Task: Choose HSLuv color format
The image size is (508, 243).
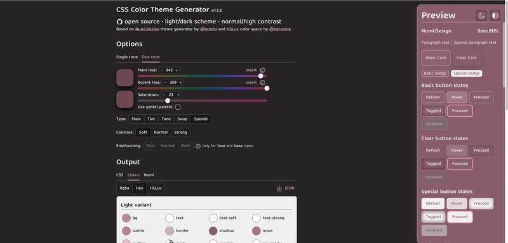Action: 156,188
